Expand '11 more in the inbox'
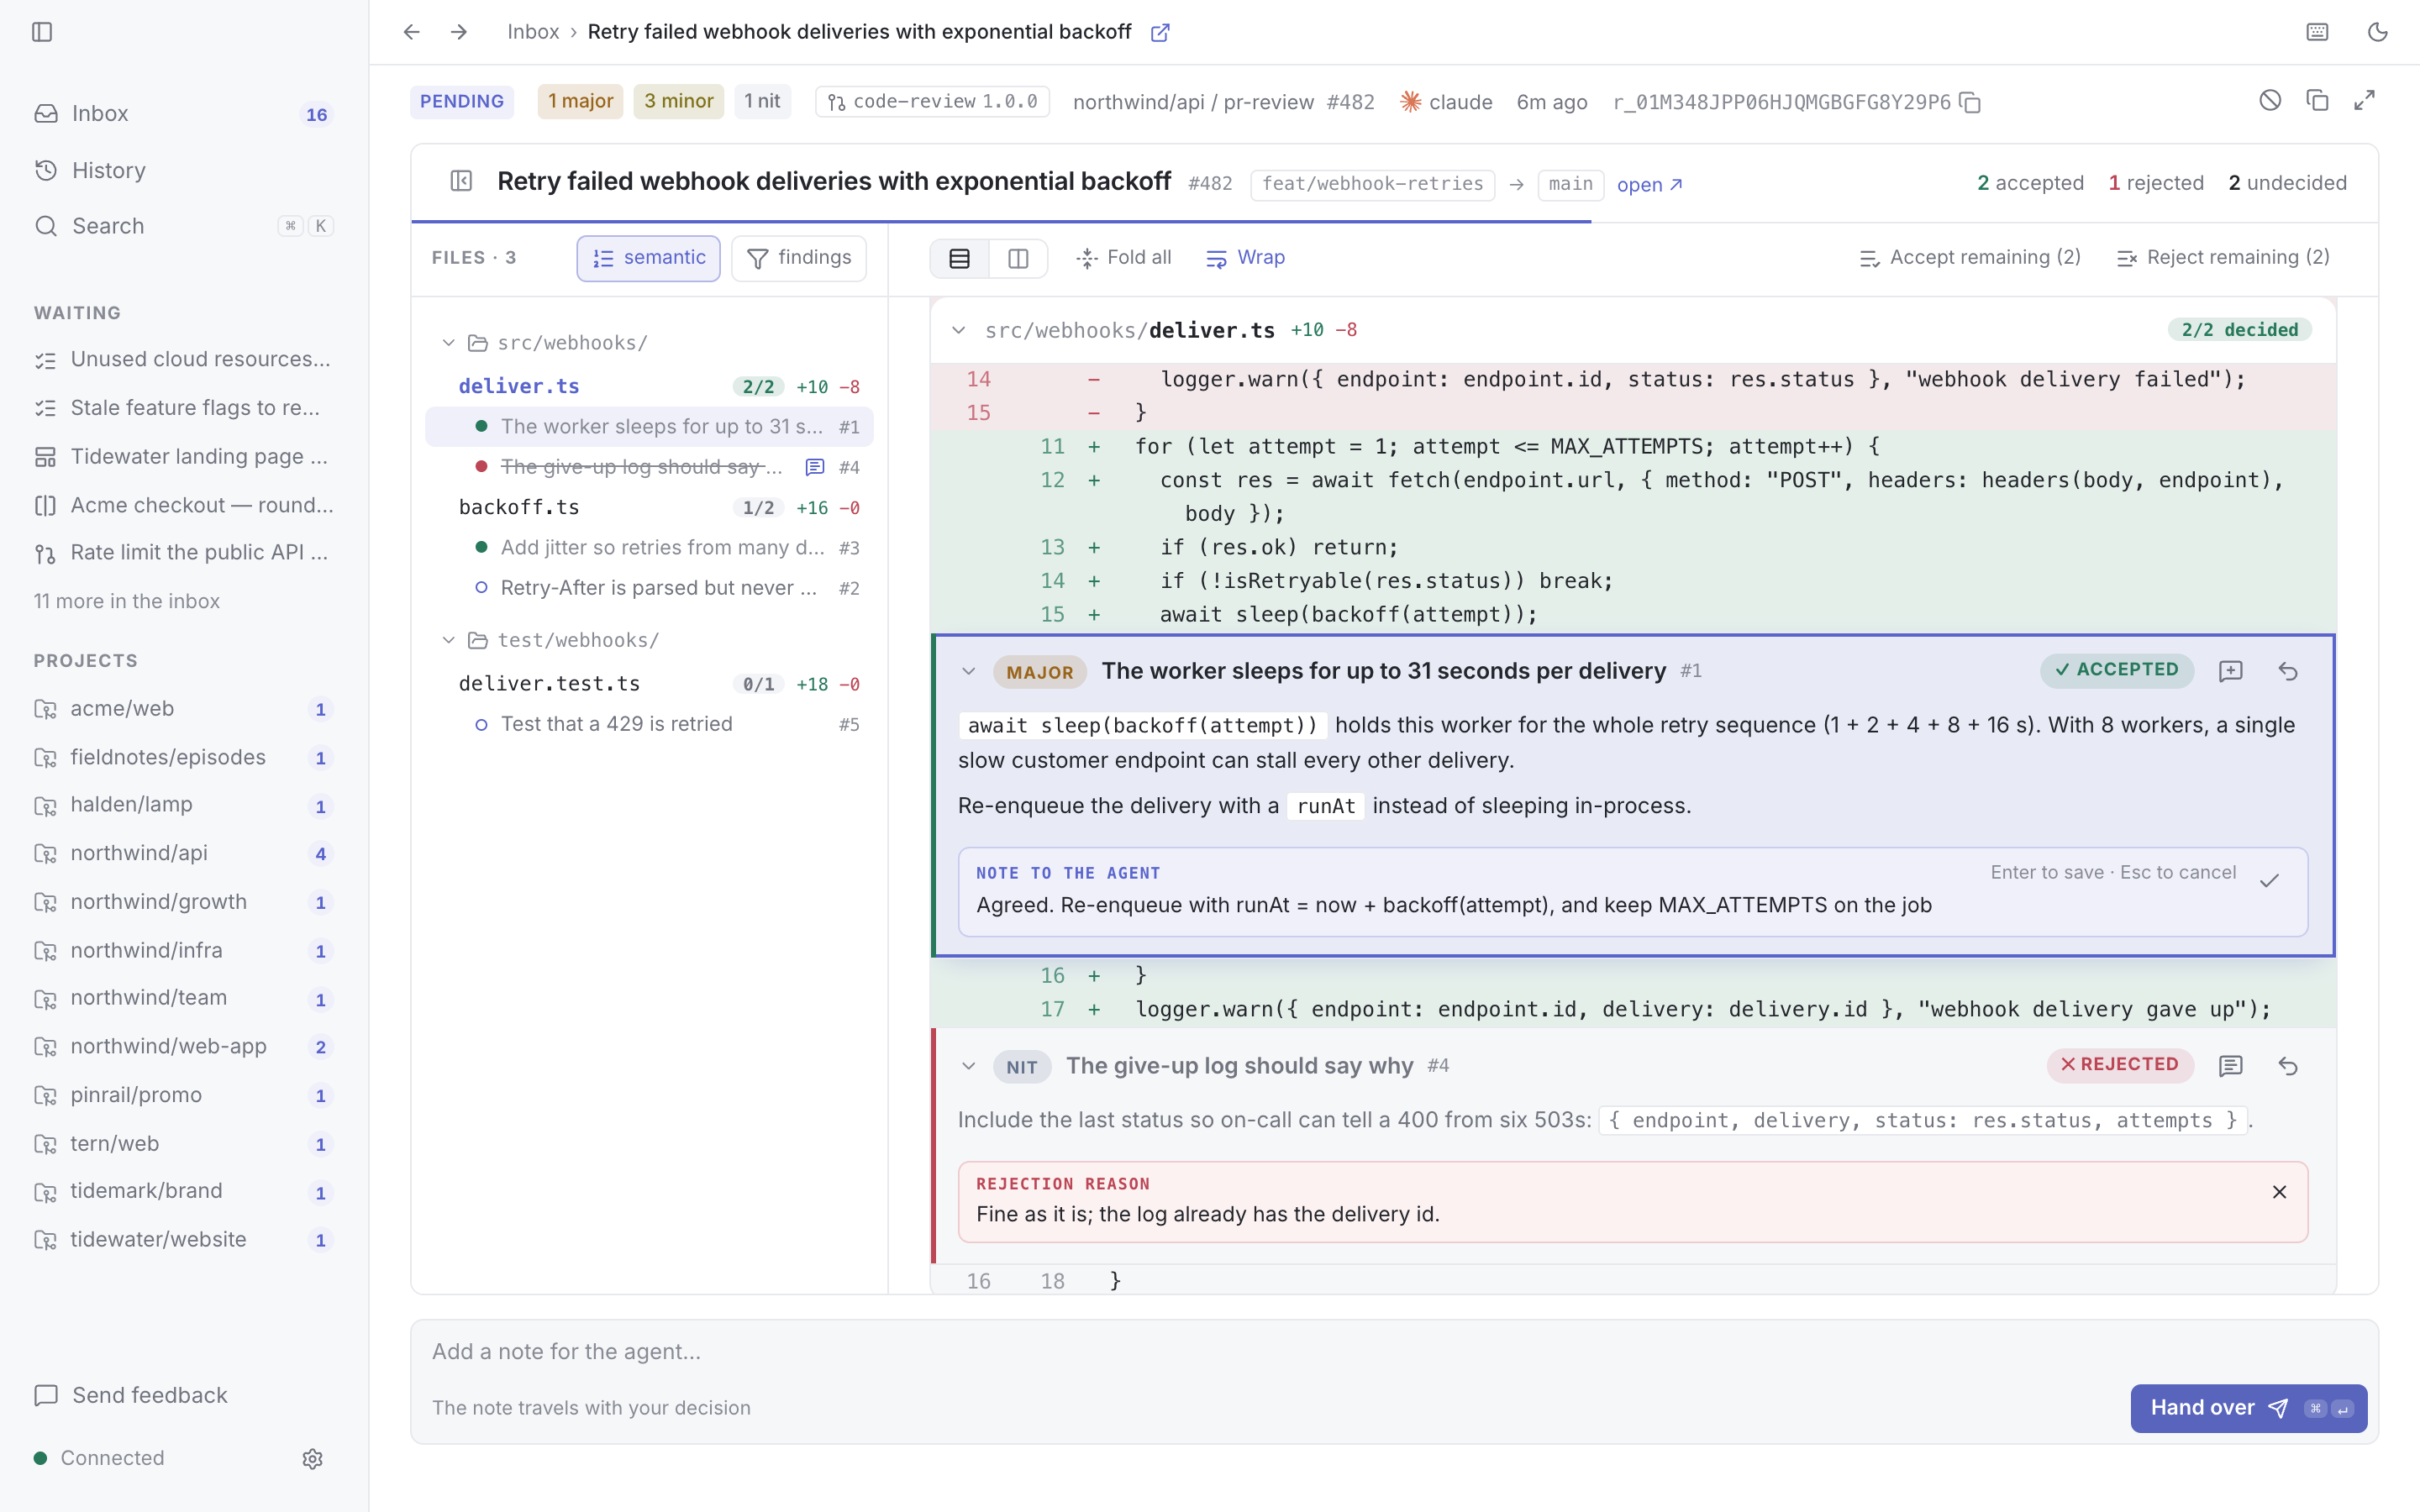2420x1512 pixels. click(127, 601)
